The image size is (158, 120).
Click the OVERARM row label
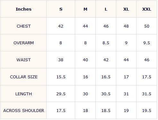[23, 43]
